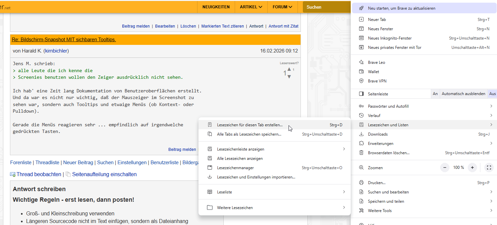
Task: Click the Drucken printer icon
Action: tap(361, 183)
